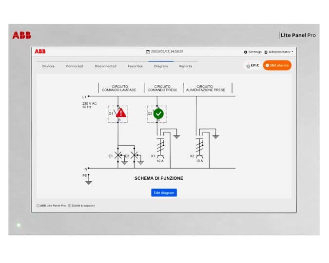Open the 162 alarms button
The width and height of the screenshot is (329, 263).
(277, 65)
